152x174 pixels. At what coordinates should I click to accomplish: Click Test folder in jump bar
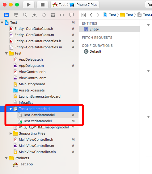click(126, 15)
